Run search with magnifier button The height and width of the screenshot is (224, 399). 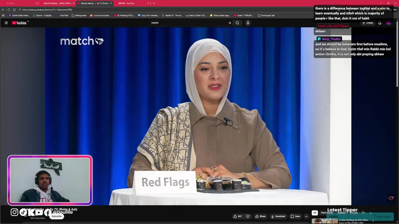pyautogui.click(x=237, y=23)
